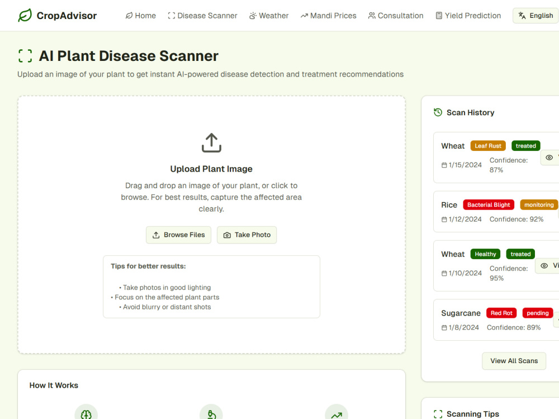Click the drag-and-drop upload area
This screenshot has width=559, height=419.
(x=211, y=225)
